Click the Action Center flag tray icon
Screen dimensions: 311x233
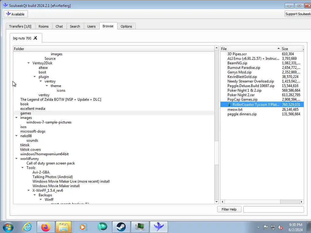point(265,228)
